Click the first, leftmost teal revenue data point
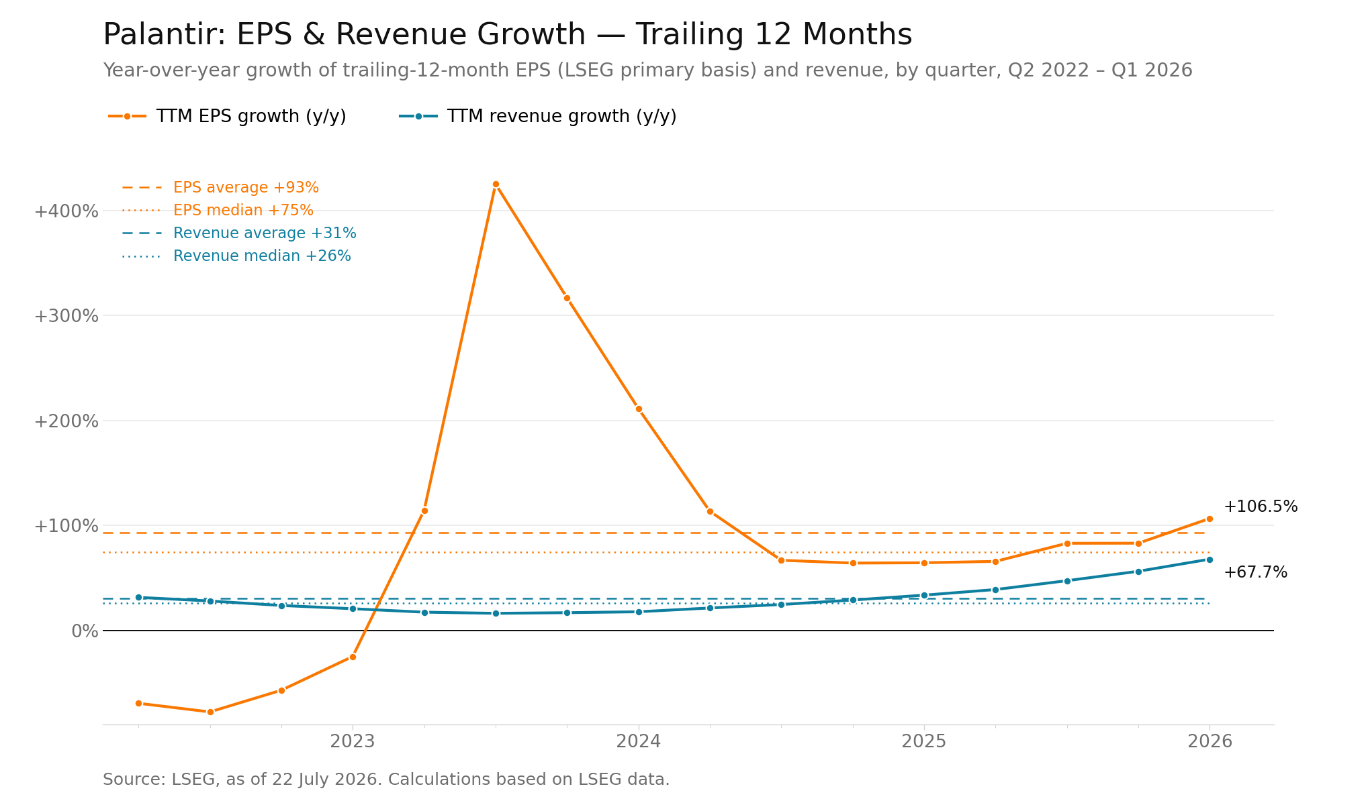1370x805 pixels. click(138, 597)
